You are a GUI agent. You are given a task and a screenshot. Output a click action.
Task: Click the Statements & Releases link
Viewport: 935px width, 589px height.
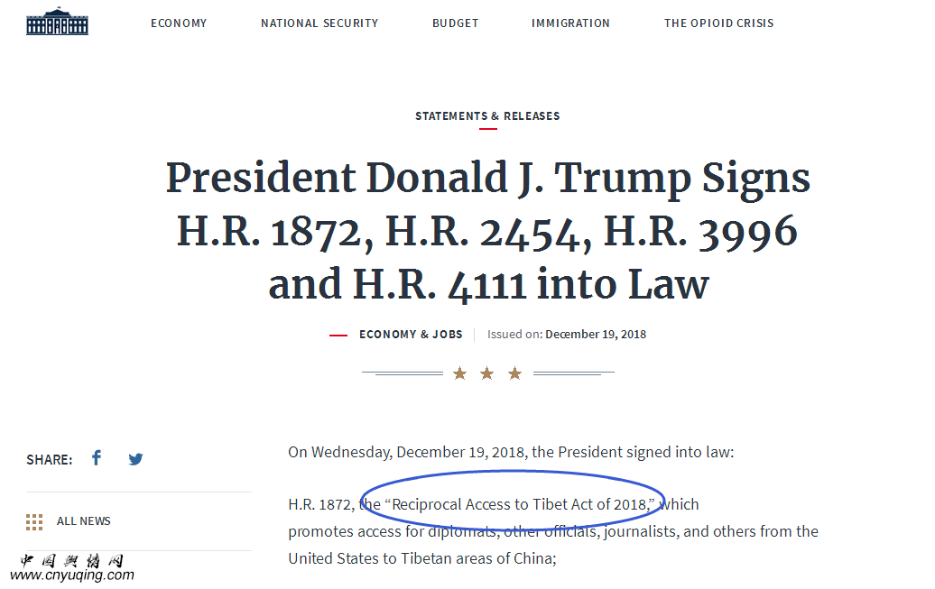[x=487, y=115]
